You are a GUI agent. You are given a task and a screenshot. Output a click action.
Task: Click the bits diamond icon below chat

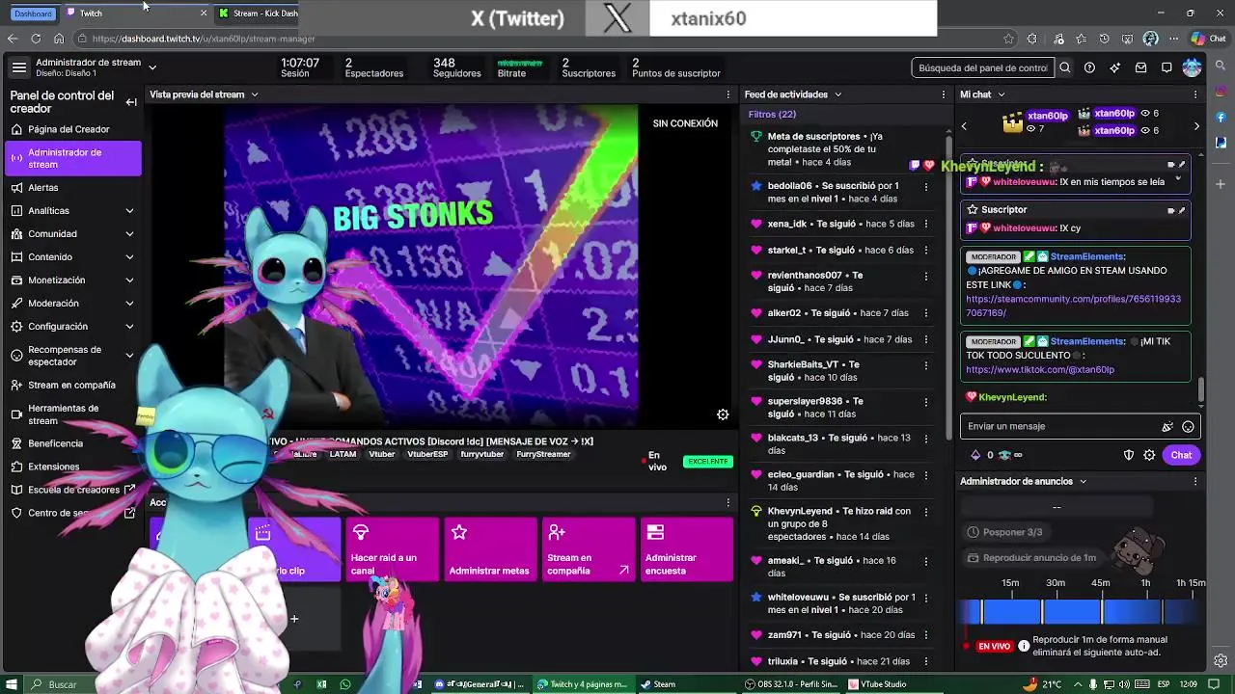tap(974, 455)
